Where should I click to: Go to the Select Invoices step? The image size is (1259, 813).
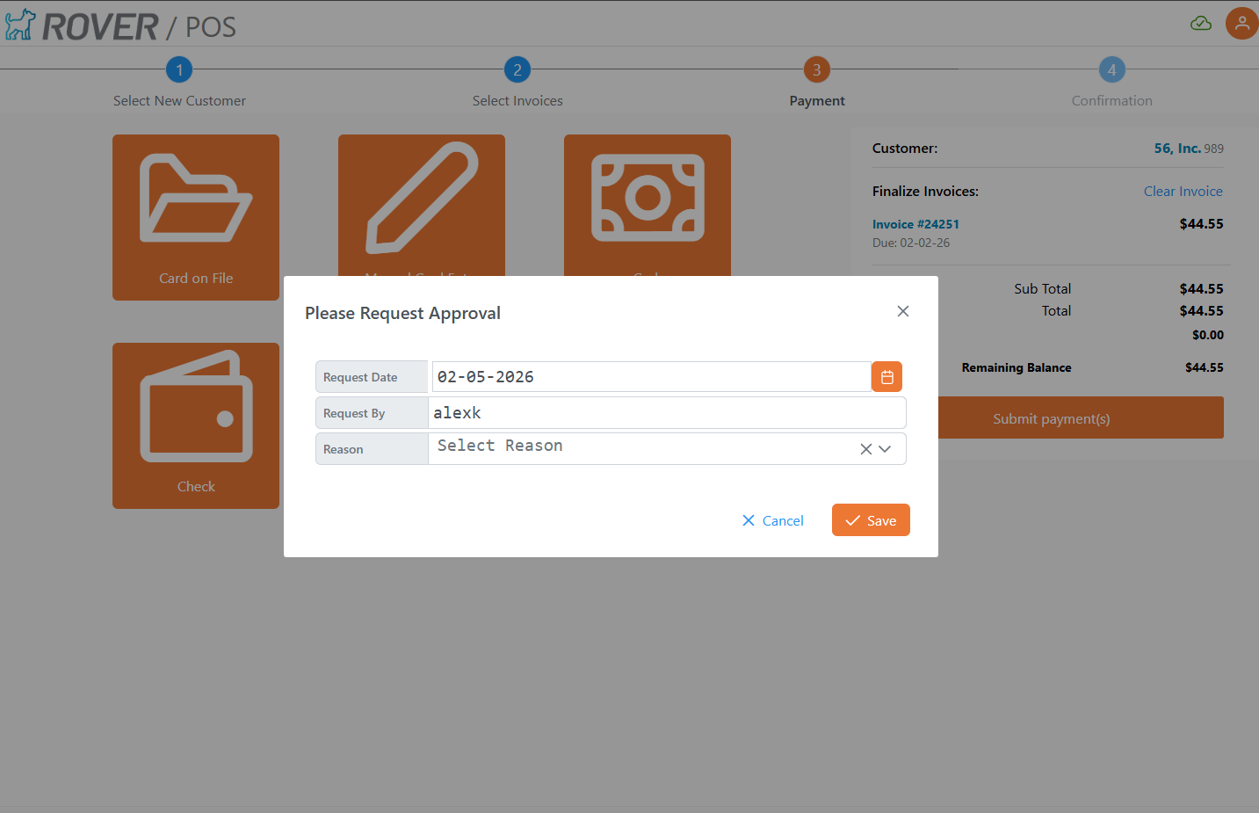pos(517,83)
